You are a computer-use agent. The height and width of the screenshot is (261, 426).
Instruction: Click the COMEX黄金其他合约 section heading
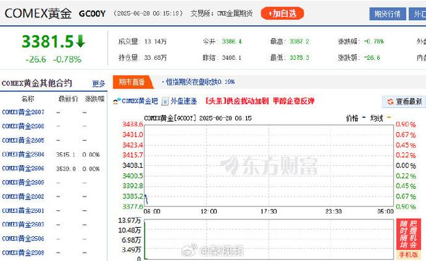37,83
